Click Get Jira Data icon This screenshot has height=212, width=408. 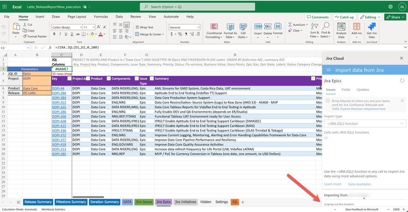[x=372, y=27]
